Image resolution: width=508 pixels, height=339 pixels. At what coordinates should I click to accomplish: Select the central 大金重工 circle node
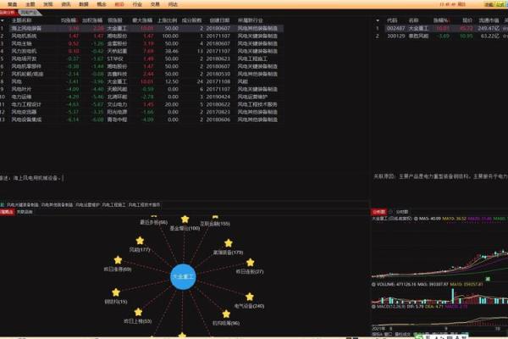184,276
